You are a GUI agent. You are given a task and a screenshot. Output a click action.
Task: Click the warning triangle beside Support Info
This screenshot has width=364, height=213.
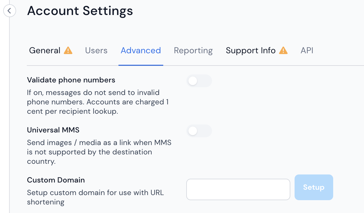[283, 50]
